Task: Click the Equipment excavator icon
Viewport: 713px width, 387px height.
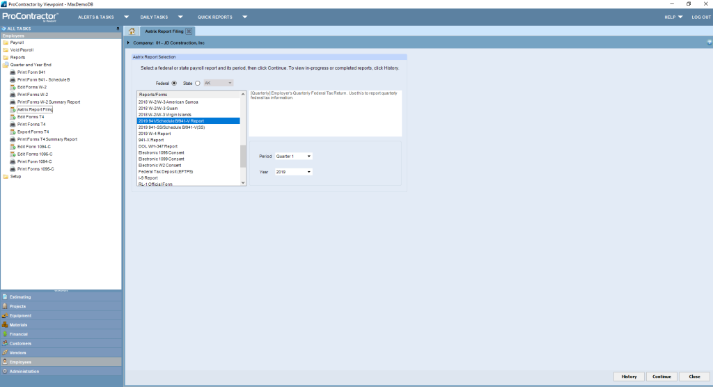Action: point(5,315)
